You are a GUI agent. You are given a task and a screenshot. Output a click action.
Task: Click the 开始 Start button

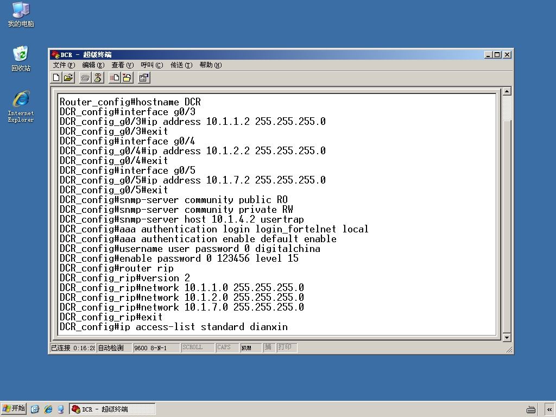coord(14,409)
